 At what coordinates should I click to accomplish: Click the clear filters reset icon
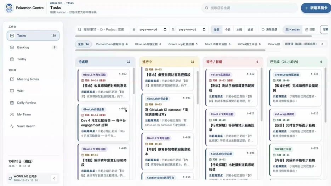(x=263, y=30)
